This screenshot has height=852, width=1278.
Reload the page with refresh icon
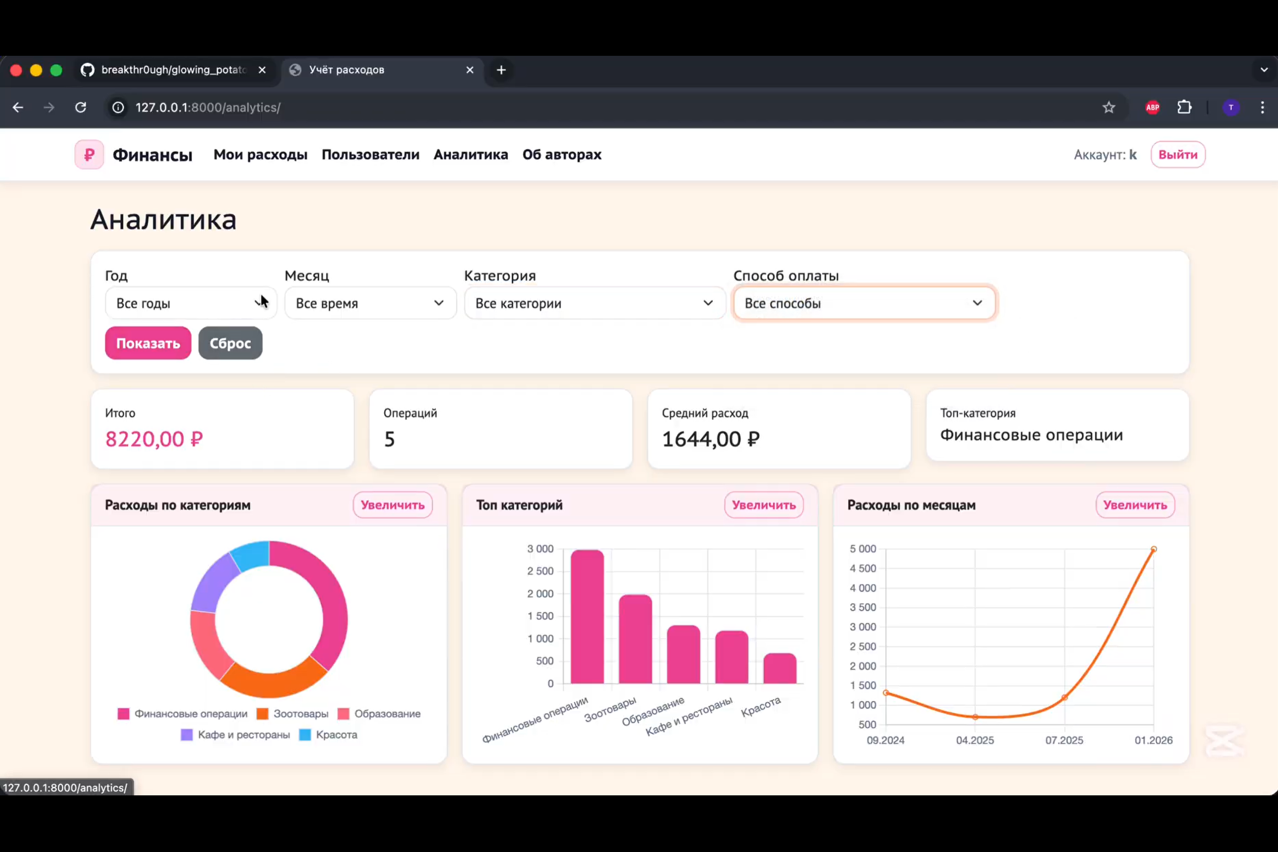(x=81, y=108)
